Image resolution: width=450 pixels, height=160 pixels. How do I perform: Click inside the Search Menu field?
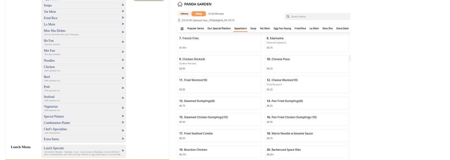[x=318, y=17]
